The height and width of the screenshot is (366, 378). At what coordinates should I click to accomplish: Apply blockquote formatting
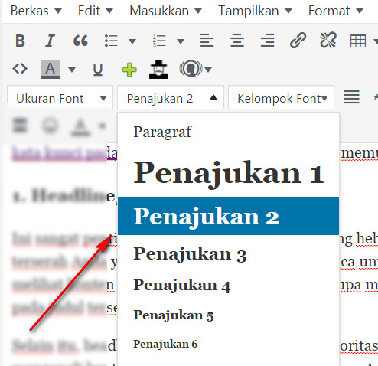tap(80, 41)
